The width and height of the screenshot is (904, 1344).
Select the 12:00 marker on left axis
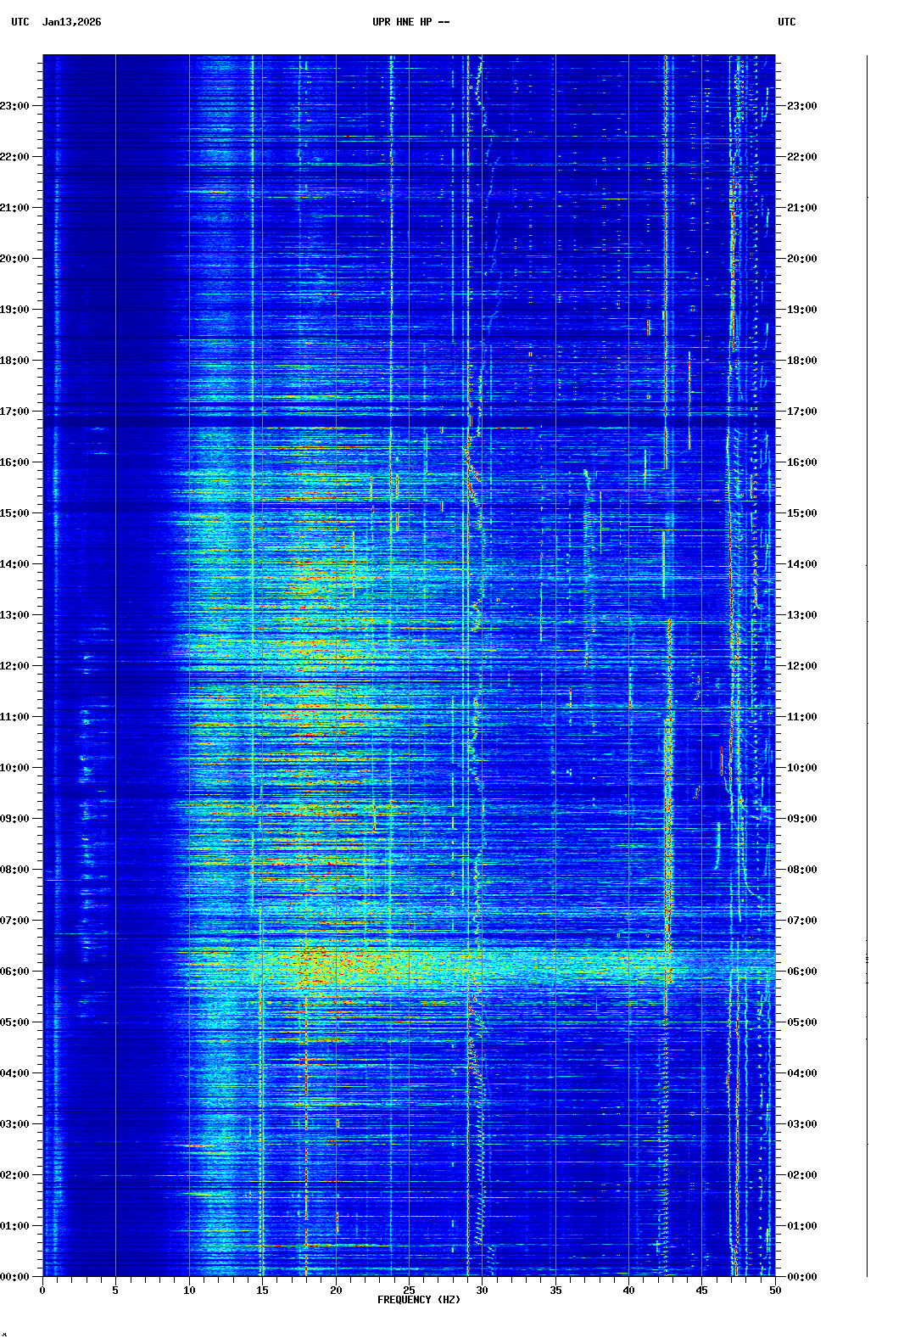pos(15,666)
